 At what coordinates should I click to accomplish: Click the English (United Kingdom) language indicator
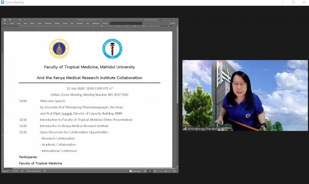click(33, 171)
